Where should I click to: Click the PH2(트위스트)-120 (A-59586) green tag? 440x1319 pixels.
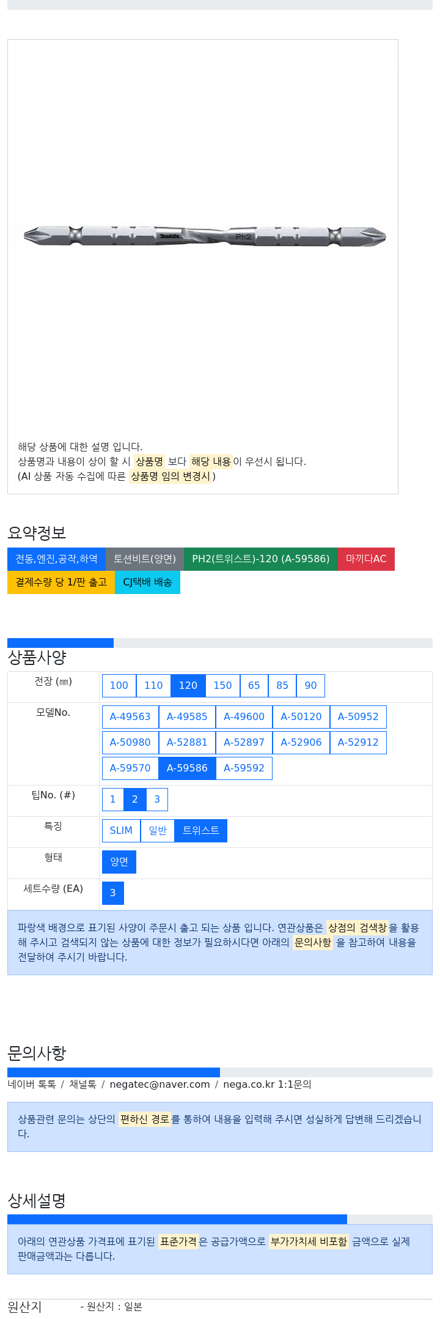coord(261,559)
